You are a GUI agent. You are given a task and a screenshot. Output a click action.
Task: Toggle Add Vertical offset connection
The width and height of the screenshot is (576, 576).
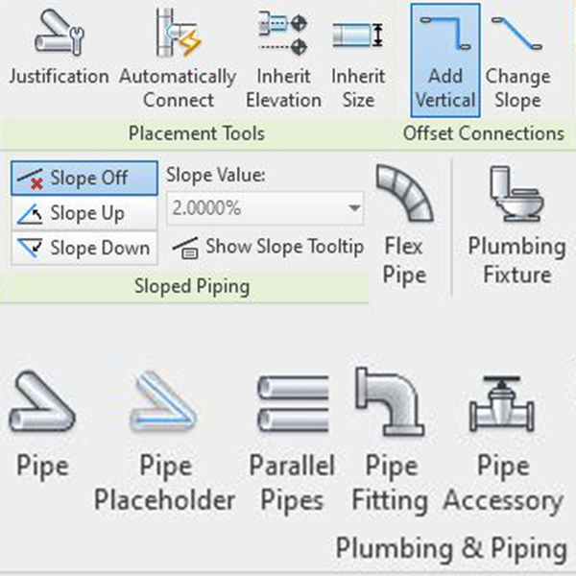pyautogui.click(x=445, y=60)
